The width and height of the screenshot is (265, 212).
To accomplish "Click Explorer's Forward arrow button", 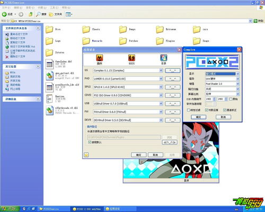I will (x=21, y=14).
